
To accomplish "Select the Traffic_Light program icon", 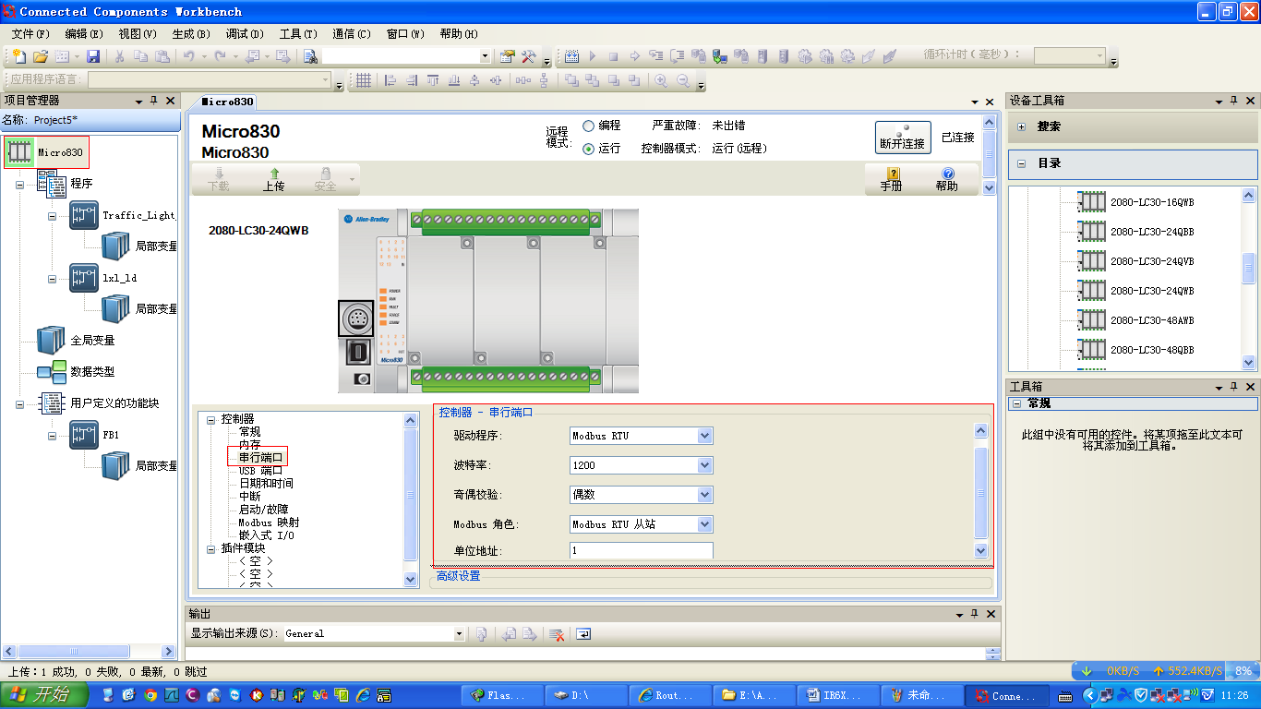I will 84,215.
